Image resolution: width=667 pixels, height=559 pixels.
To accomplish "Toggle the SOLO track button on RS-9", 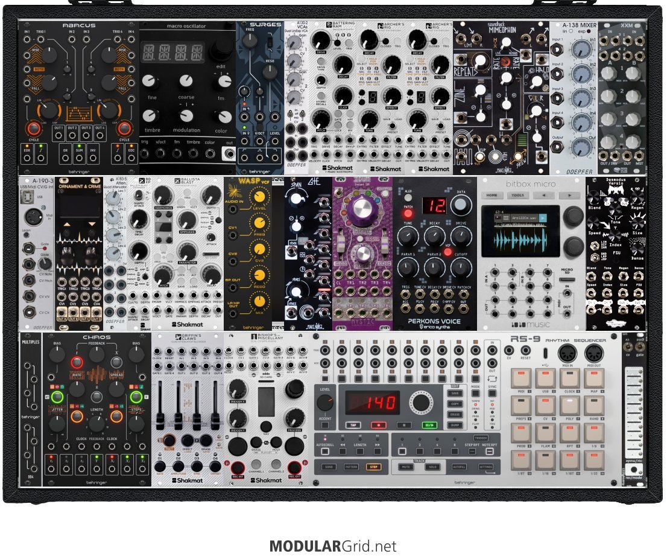I will [x=432, y=467].
